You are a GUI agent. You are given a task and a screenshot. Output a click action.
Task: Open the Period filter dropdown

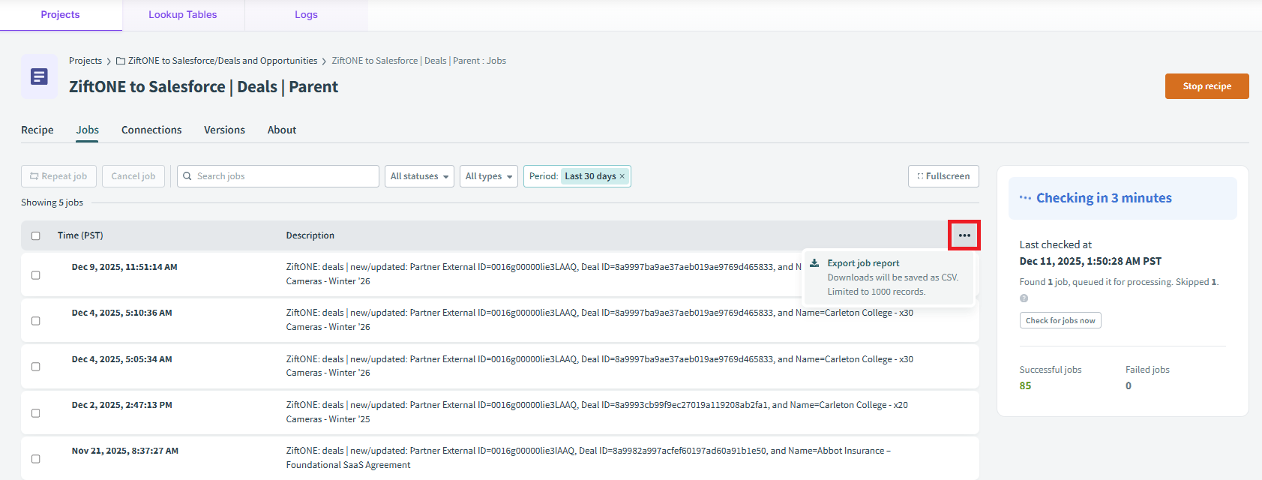coord(577,176)
